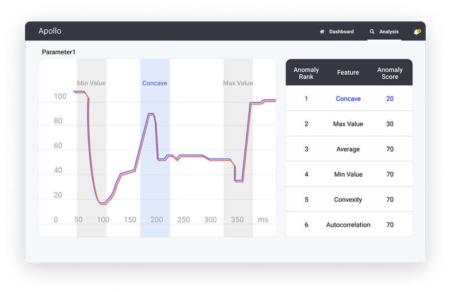This screenshot has width=451, height=292.
Task: Click the Analysis magnifier icon
Action: pos(372,32)
